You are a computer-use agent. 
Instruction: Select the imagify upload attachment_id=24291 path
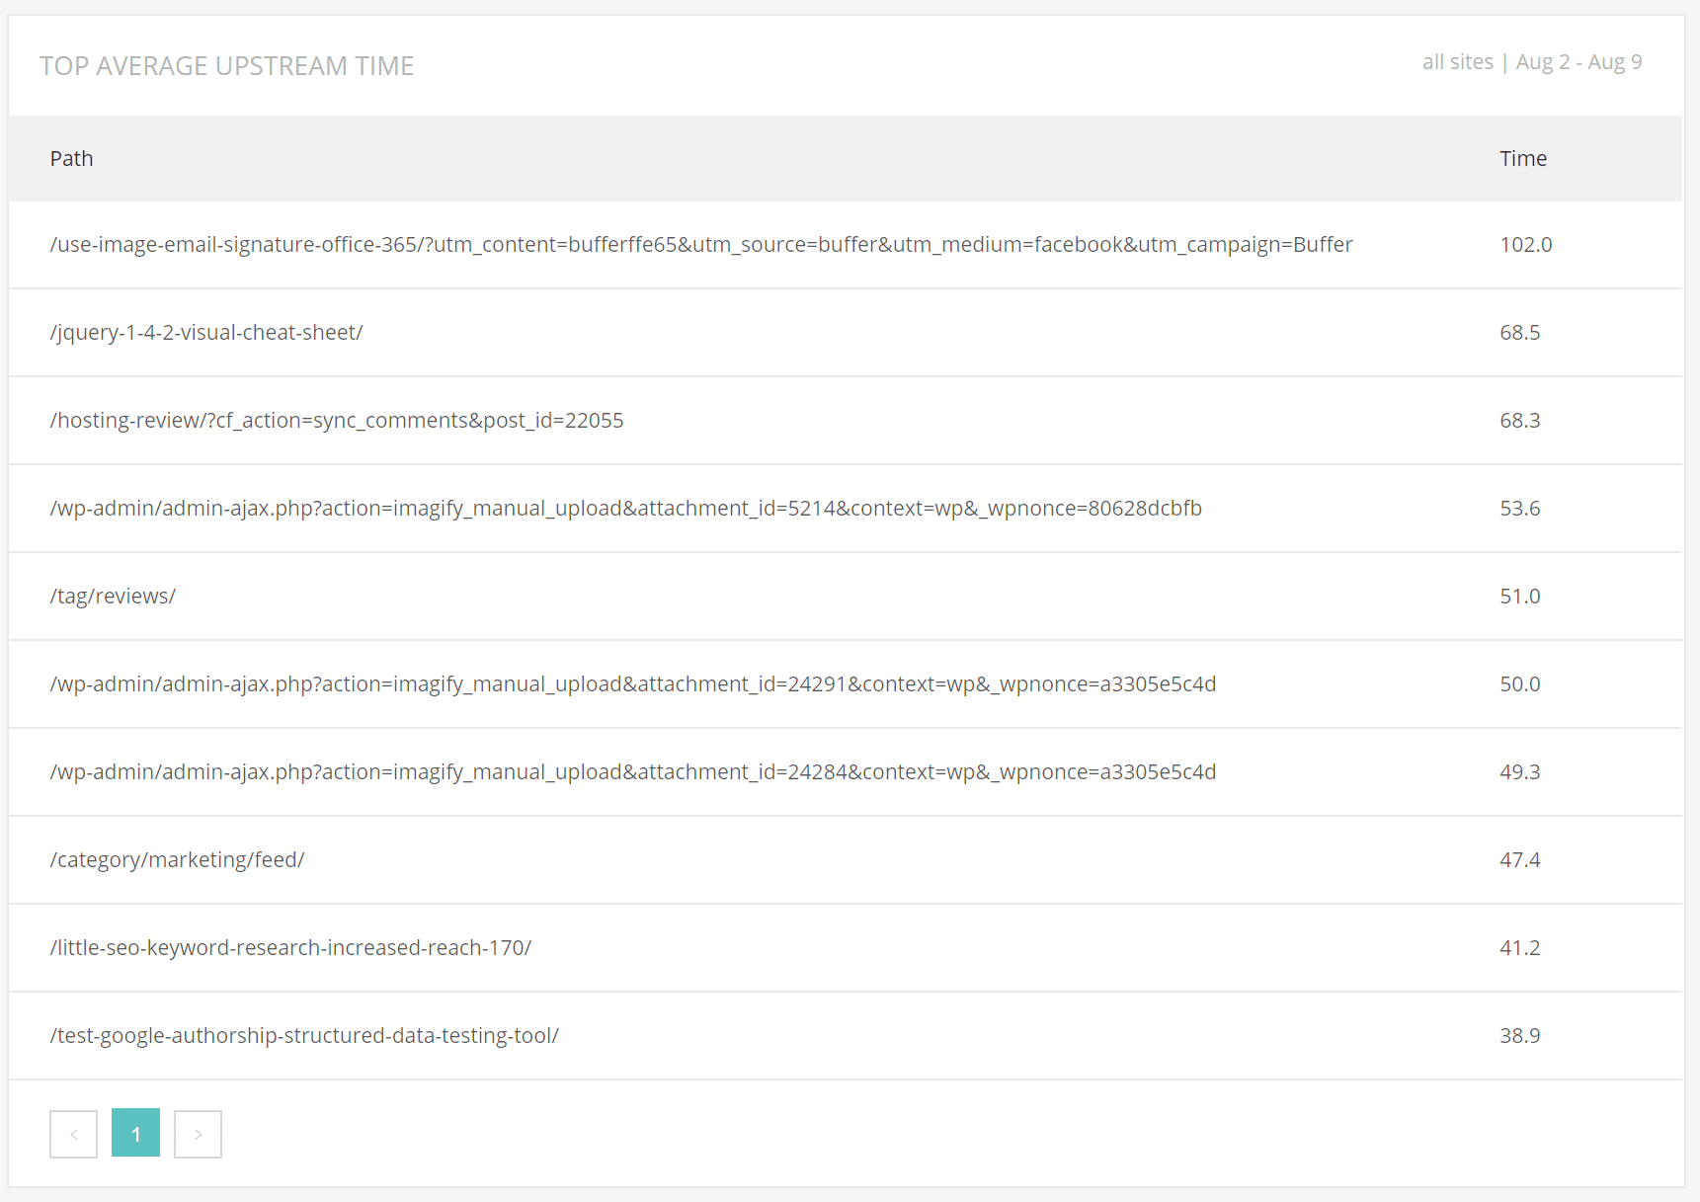pyautogui.click(x=633, y=683)
